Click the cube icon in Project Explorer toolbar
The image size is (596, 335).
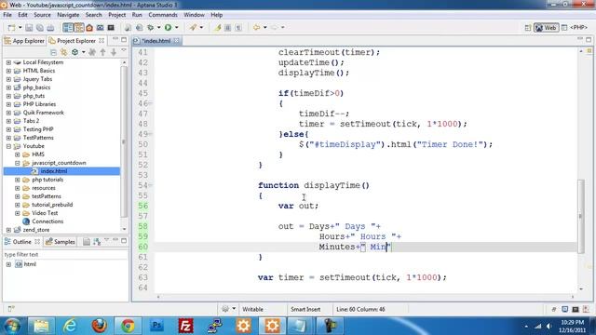[74, 52]
